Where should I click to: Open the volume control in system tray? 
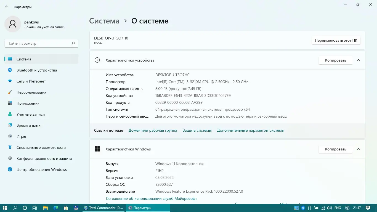point(330,208)
